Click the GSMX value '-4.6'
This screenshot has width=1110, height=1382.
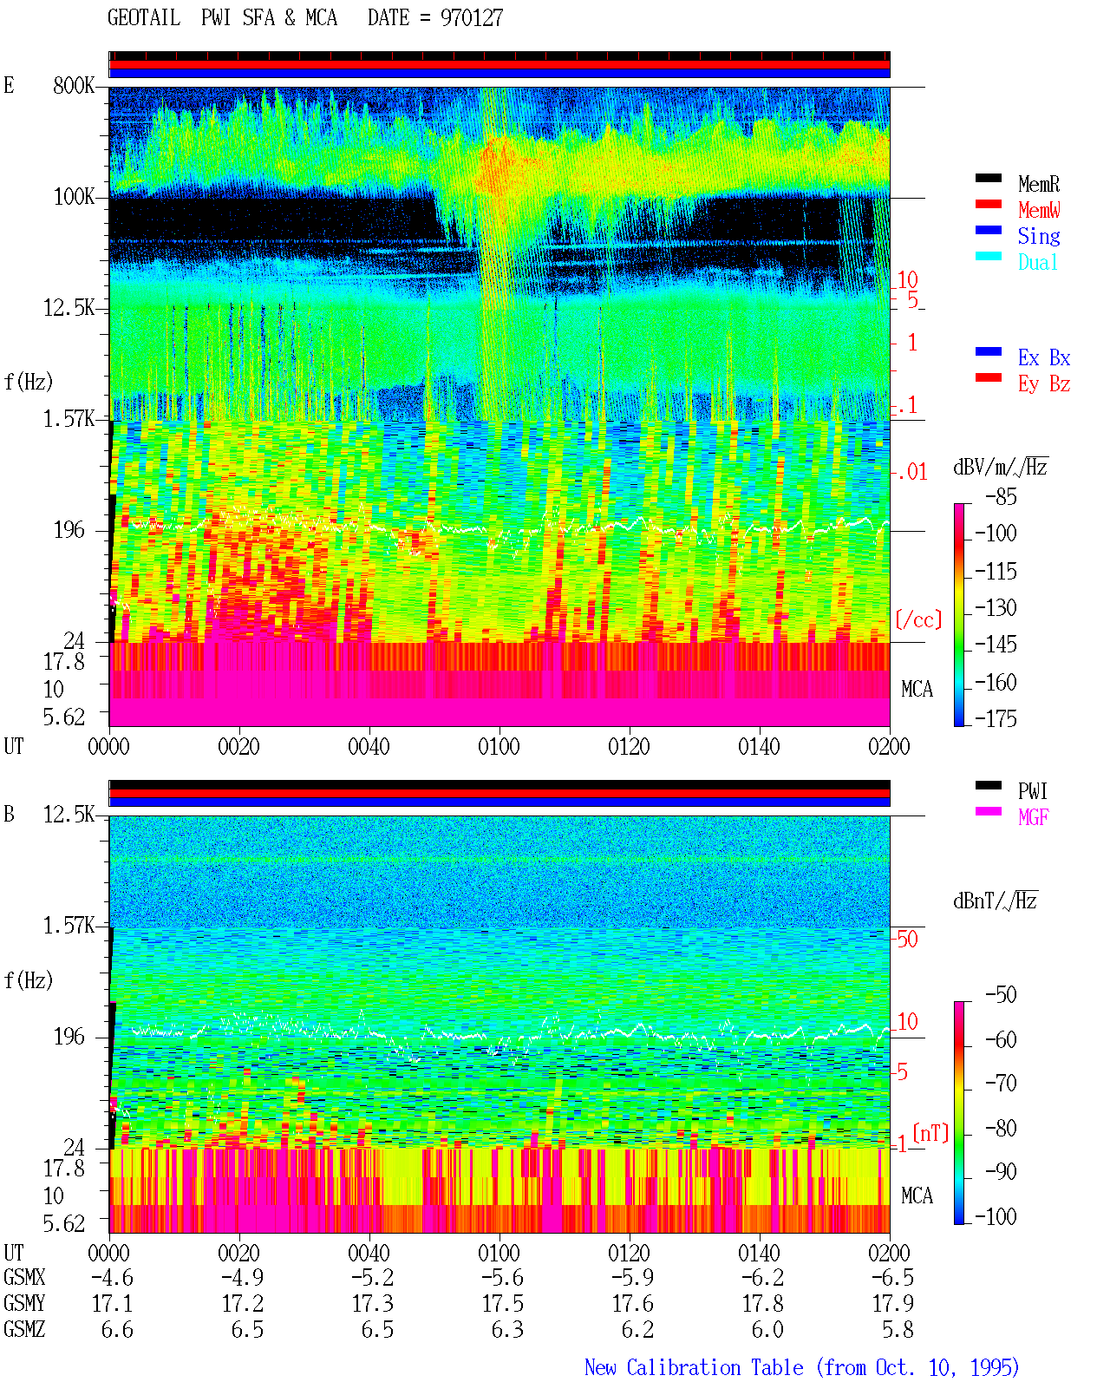113,1278
